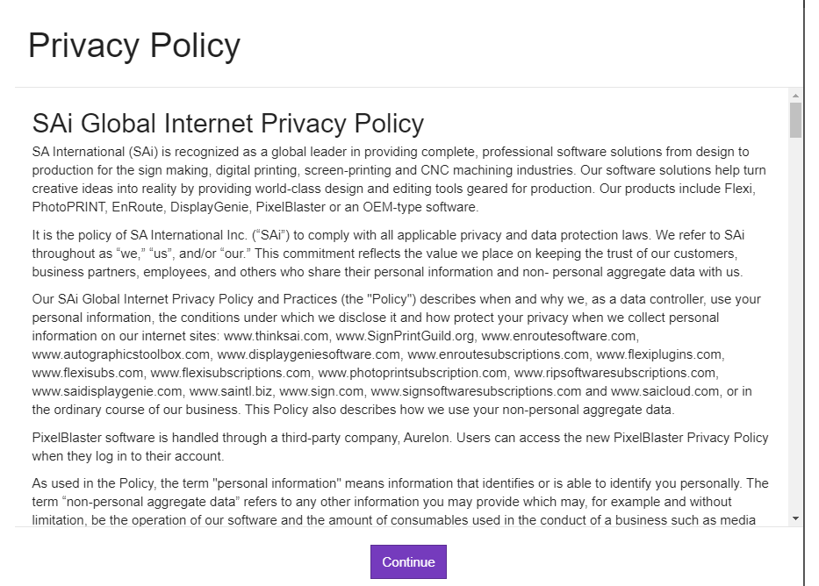Click the policy scrollbar thumb
This screenshot has width=819, height=586.
click(x=795, y=120)
